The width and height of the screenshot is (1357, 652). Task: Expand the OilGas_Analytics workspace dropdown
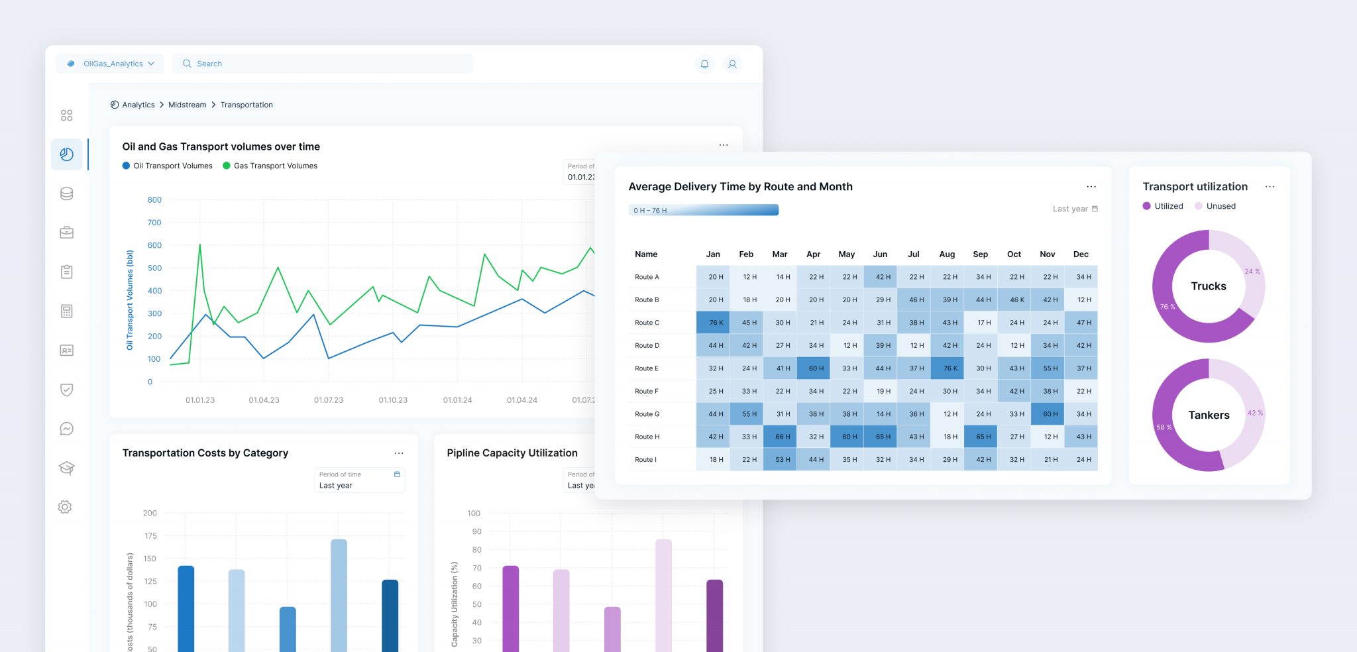112,64
